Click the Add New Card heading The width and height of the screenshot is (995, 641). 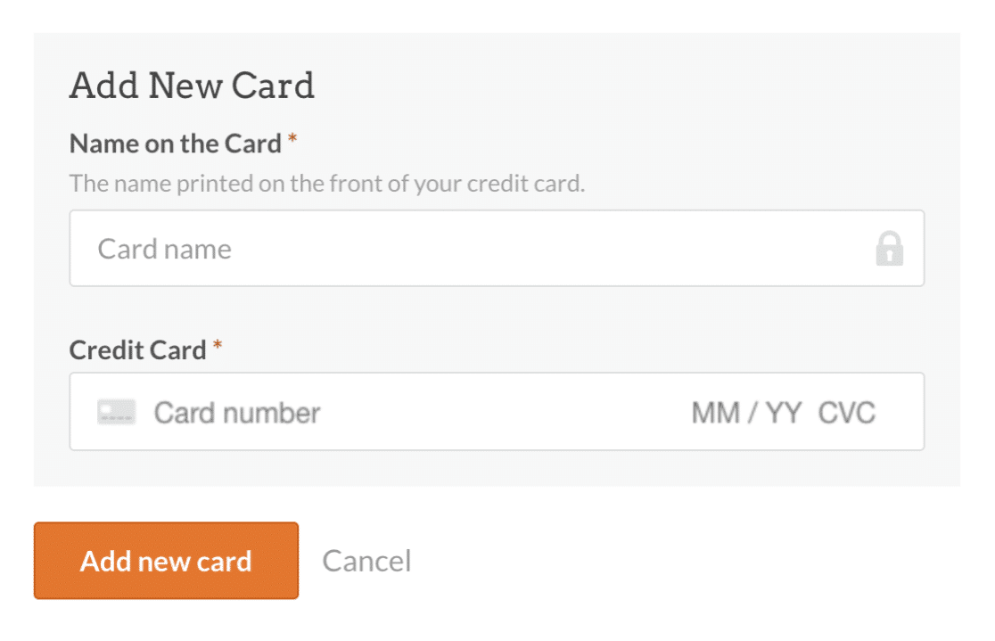[192, 86]
